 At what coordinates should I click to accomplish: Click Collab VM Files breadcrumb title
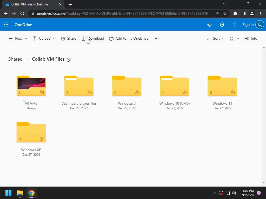tap(48, 59)
